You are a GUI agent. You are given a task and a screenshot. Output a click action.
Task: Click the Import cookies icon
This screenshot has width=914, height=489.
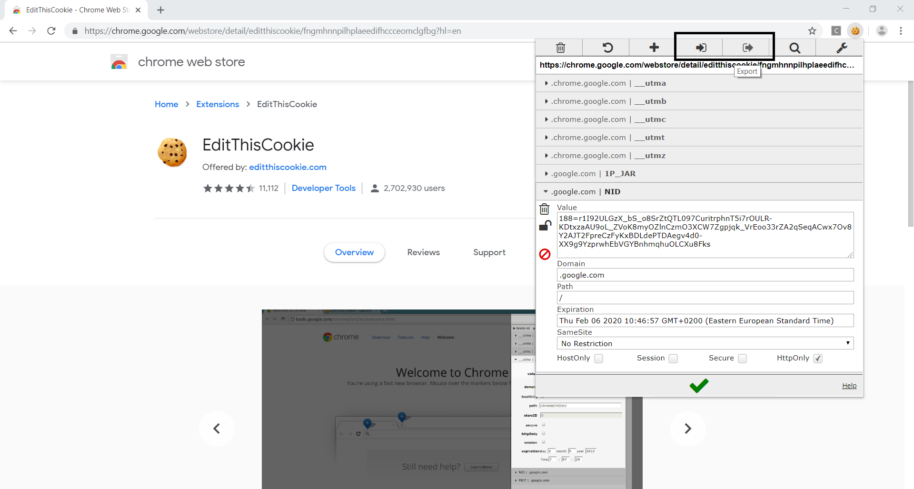coord(701,48)
